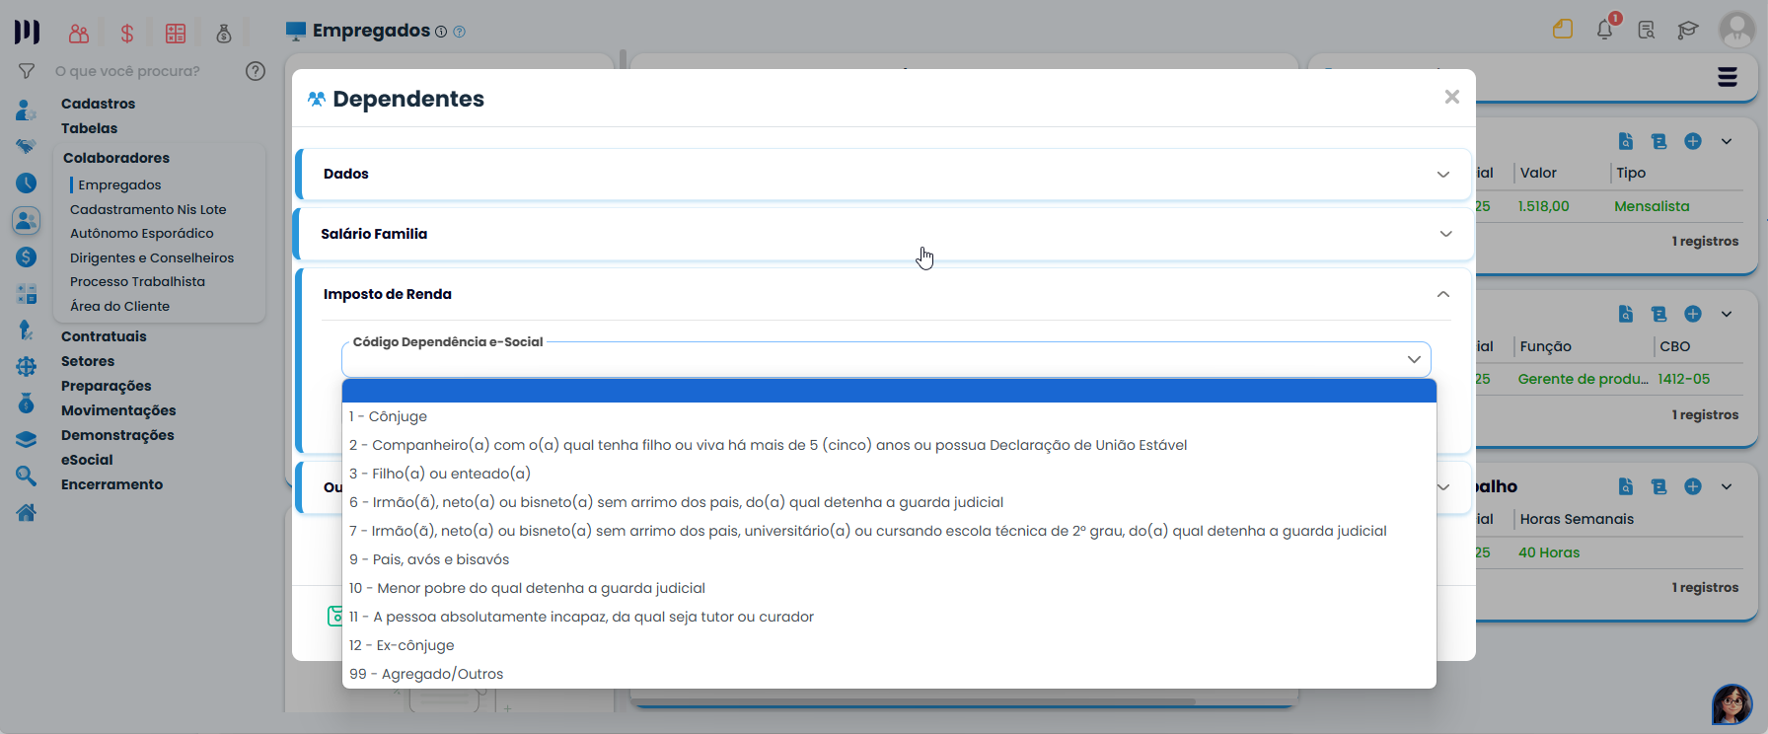Click the blue clock sidebar icon
This screenshot has height=734, width=1768.
[x=27, y=183]
